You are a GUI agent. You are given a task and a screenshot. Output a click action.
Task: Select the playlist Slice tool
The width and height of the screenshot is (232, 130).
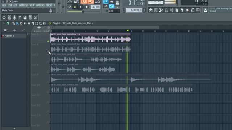point(33,23)
